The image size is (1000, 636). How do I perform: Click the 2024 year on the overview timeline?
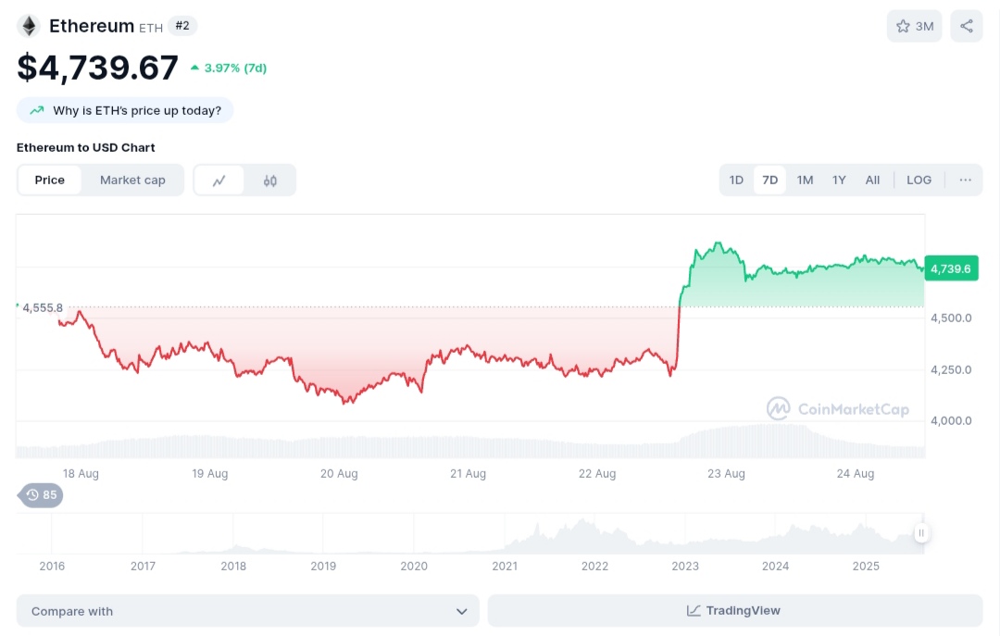(776, 566)
